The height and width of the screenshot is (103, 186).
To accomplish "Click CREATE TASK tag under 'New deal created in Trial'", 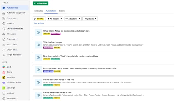I will (56, 59).
